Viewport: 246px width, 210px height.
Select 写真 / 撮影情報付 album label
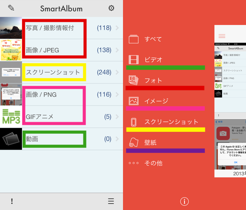(50, 28)
